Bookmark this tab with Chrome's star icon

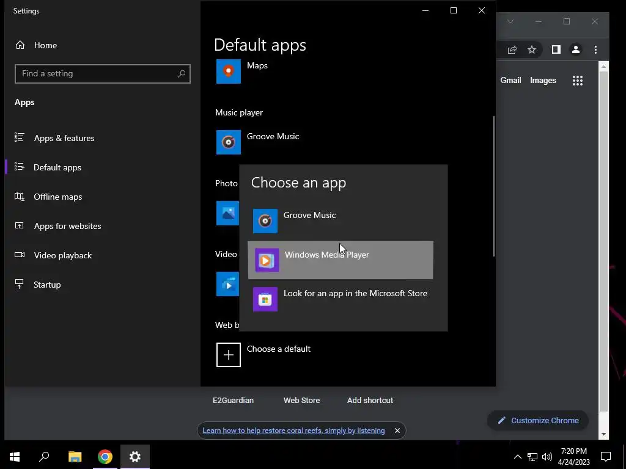[532, 50]
